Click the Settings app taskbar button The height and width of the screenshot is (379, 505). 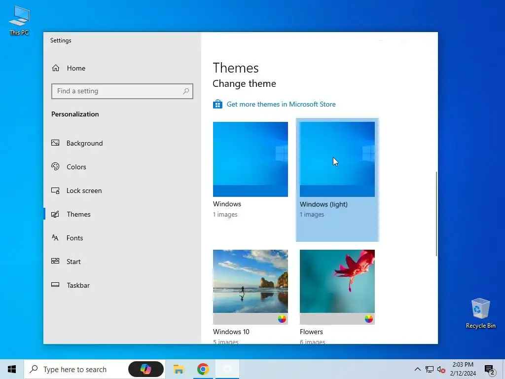(x=227, y=369)
